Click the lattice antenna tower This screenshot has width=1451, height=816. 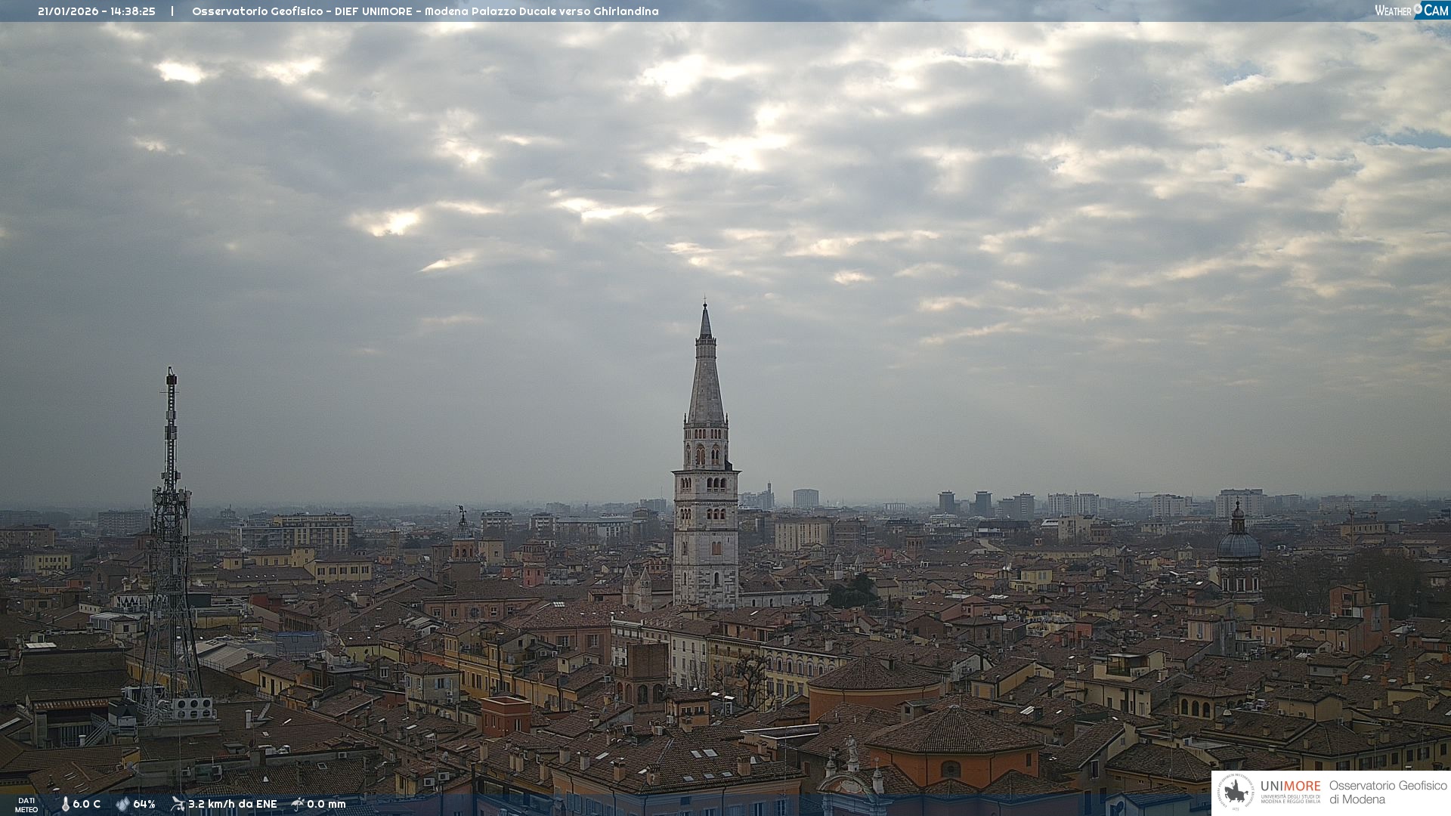(x=171, y=544)
